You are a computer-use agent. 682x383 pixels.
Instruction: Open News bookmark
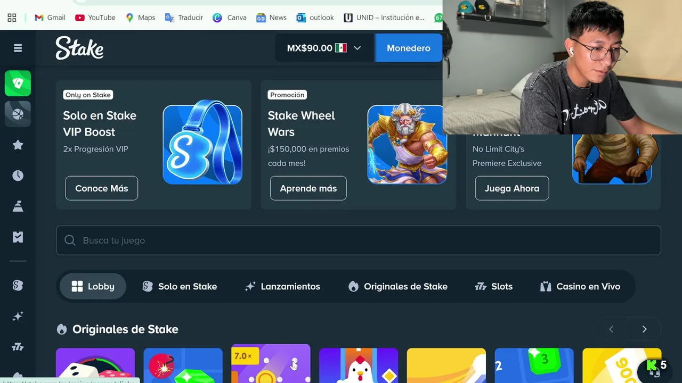pyautogui.click(x=271, y=18)
